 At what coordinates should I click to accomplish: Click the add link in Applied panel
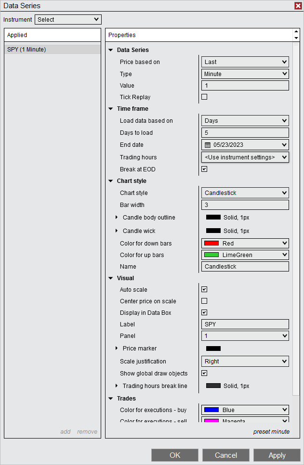pyautogui.click(x=66, y=431)
